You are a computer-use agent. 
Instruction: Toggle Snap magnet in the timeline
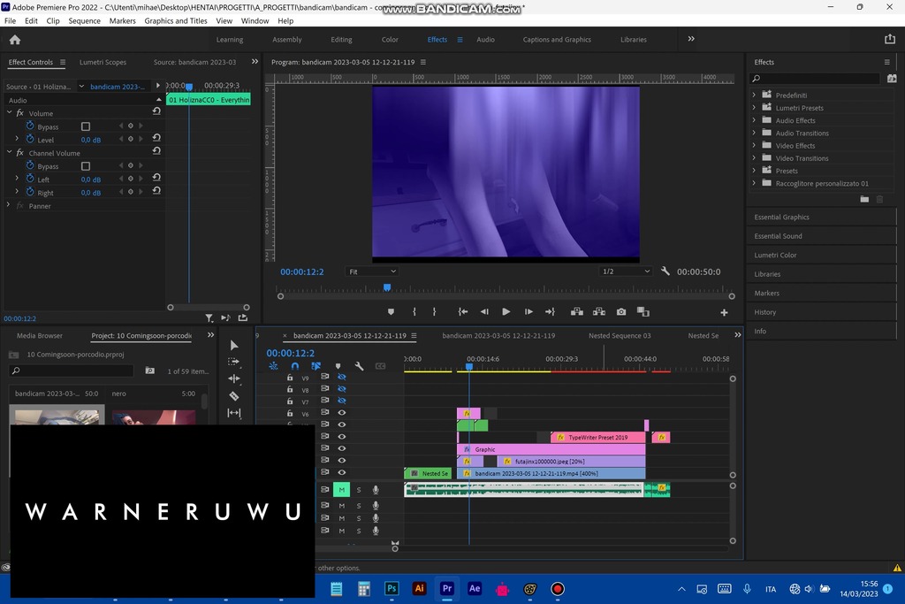[x=295, y=366]
